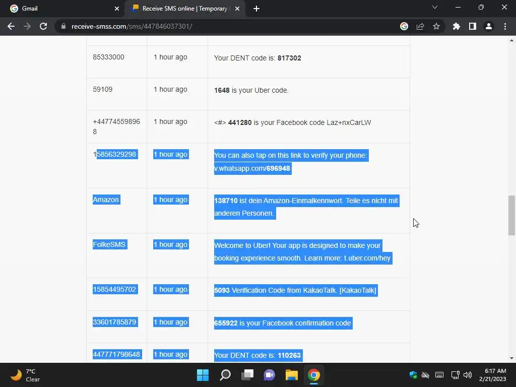Image resolution: width=516 pixels, height=387 pixels.
Task: Click '1 hour ago' in FolkeSMS row
Action: (170, 244)
